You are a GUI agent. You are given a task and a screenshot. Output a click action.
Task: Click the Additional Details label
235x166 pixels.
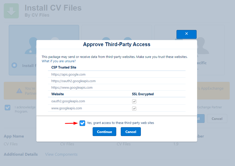(x=21, y=154)
